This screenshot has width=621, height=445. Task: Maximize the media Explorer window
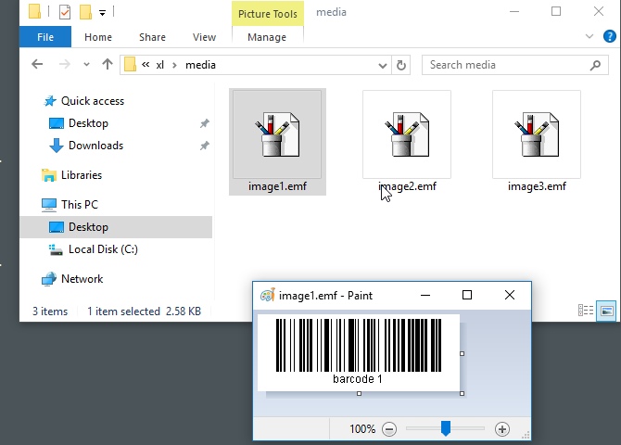pyautogui.click(x=556, y=11)
